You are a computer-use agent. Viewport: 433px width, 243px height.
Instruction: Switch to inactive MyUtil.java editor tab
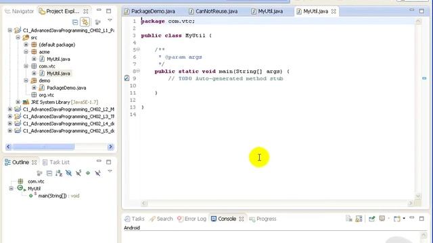pos(267,11)
